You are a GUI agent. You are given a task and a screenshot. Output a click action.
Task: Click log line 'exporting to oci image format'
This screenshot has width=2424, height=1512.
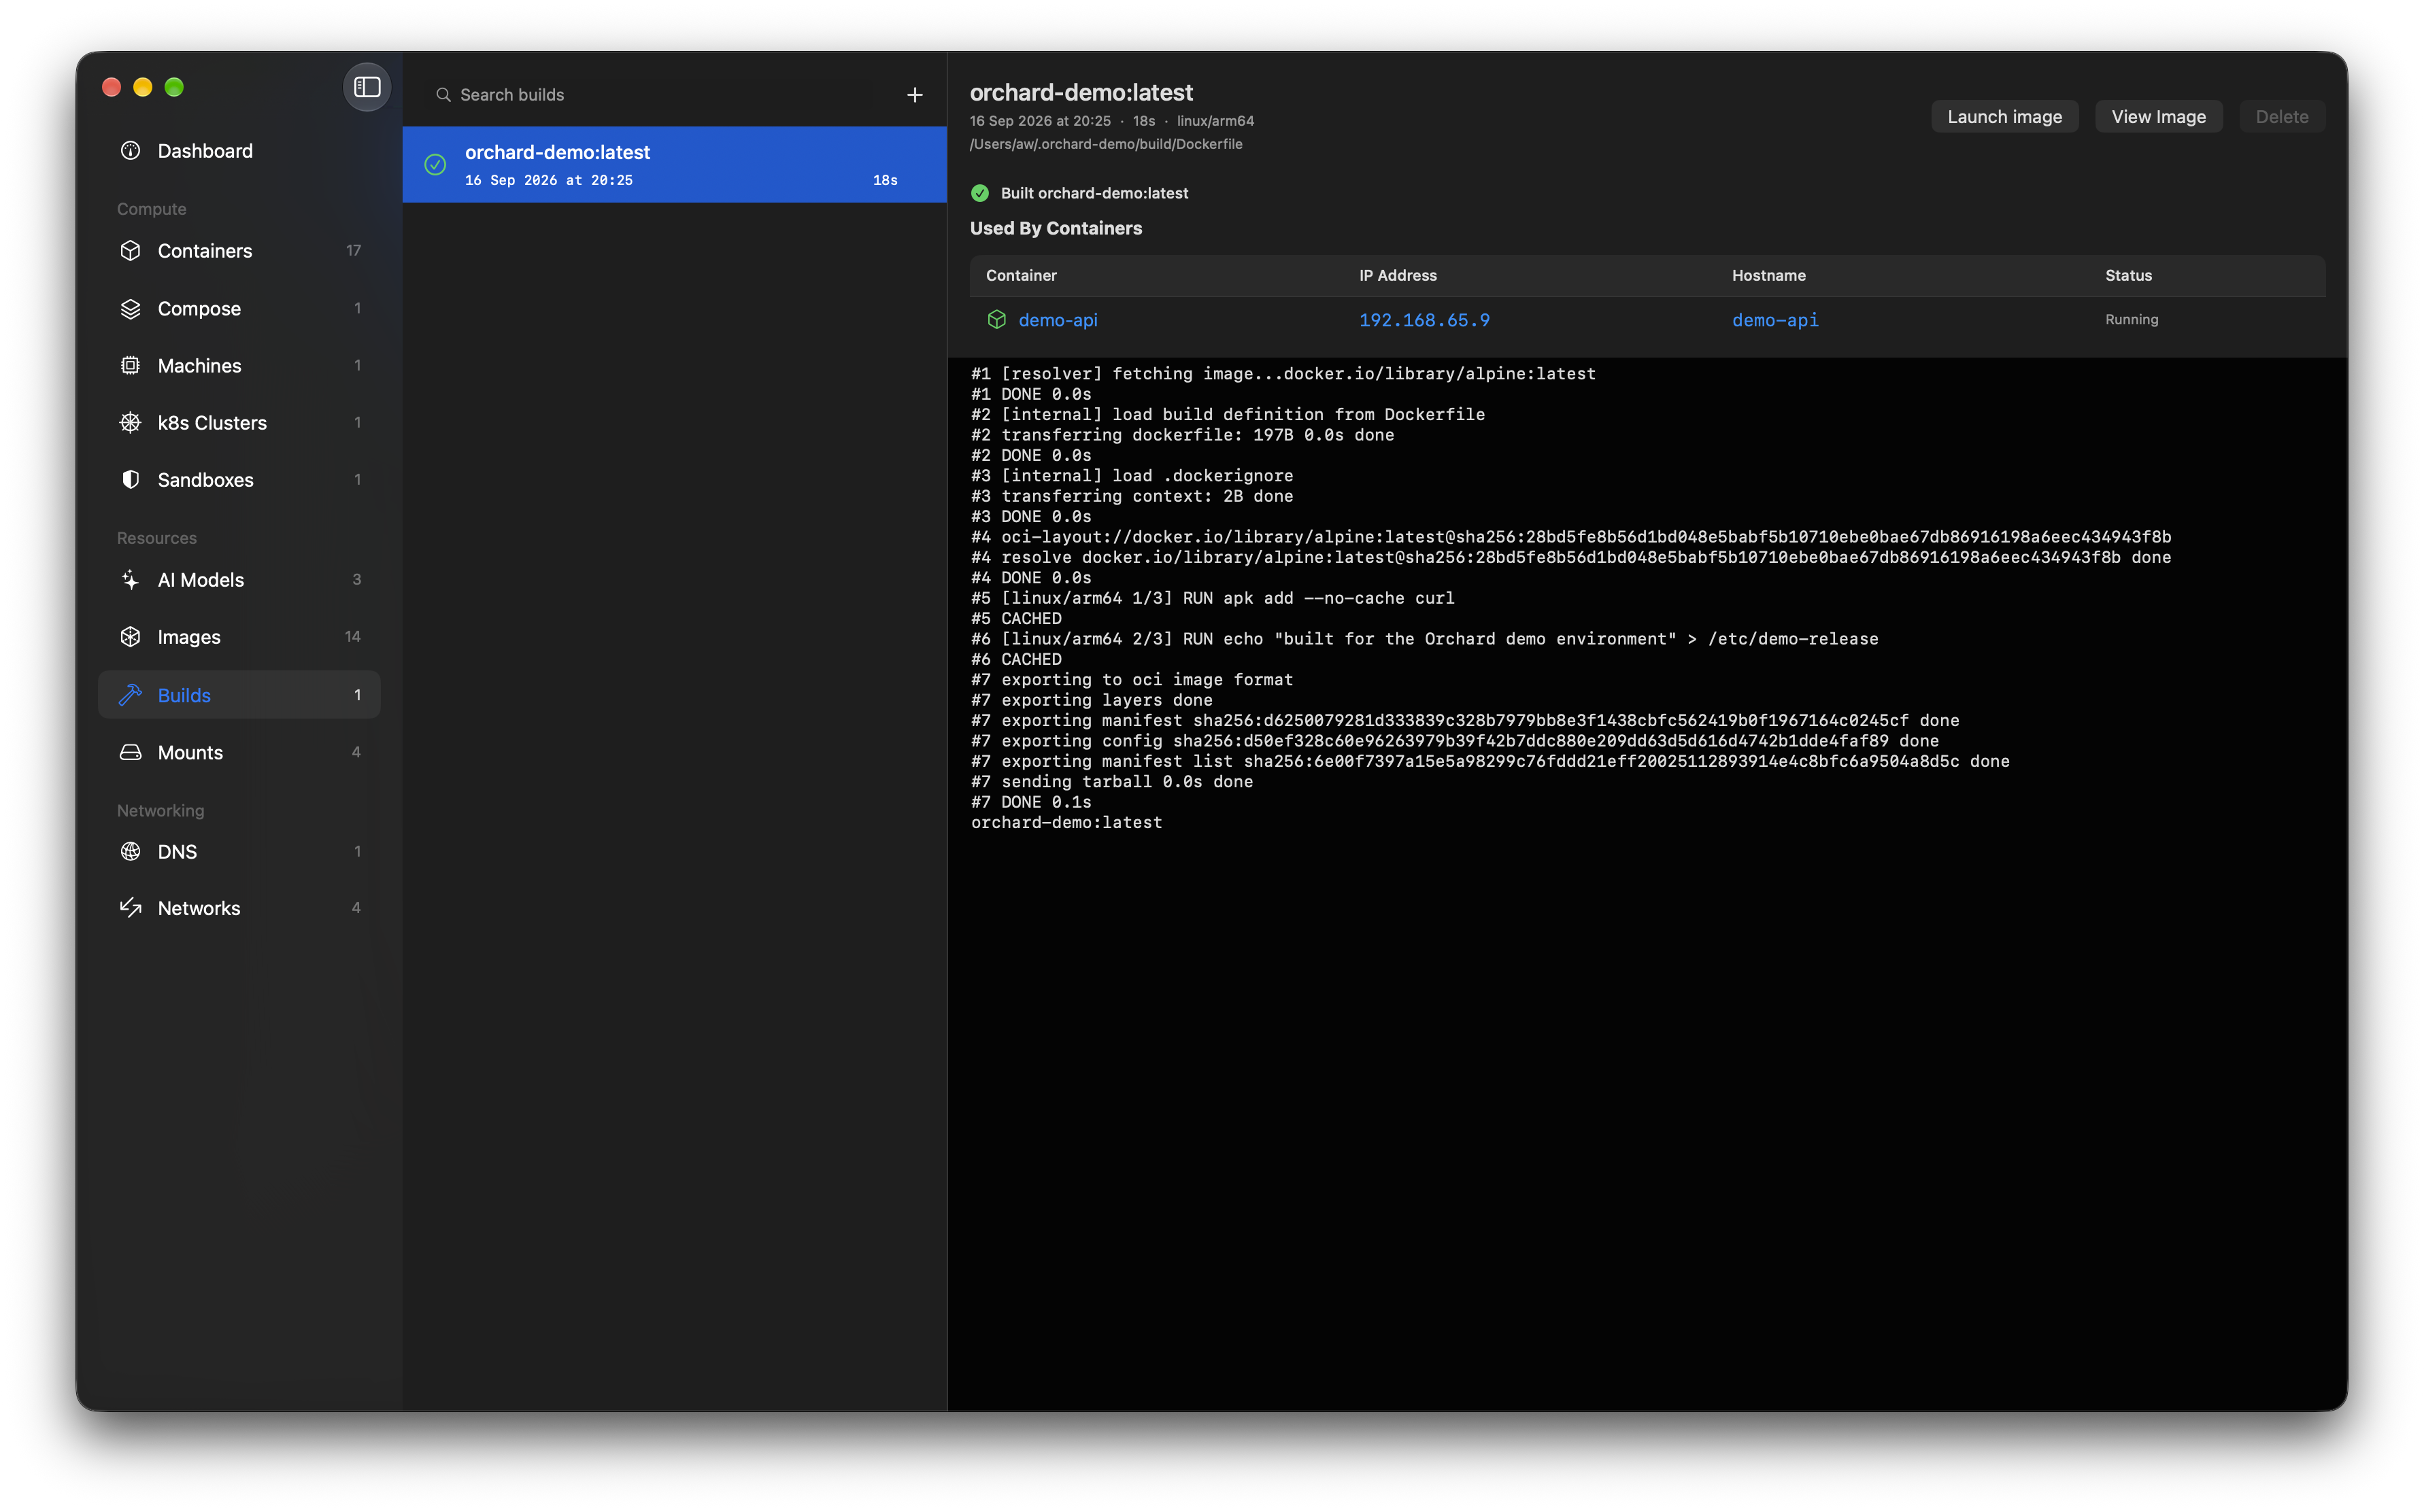point(1132,679)
